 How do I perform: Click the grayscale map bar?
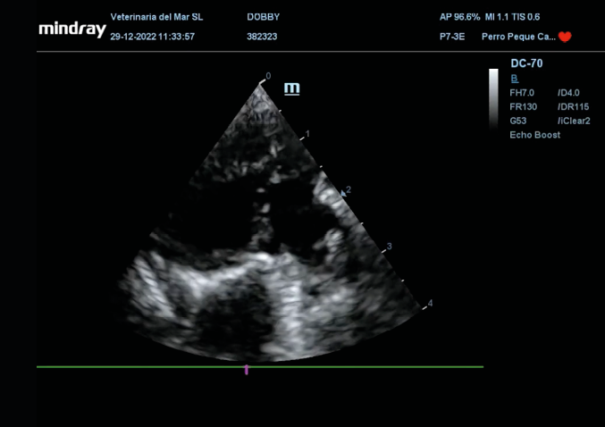[493, 99]
